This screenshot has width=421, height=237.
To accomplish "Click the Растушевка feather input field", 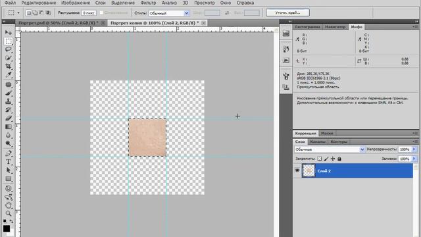I will 89,13.
